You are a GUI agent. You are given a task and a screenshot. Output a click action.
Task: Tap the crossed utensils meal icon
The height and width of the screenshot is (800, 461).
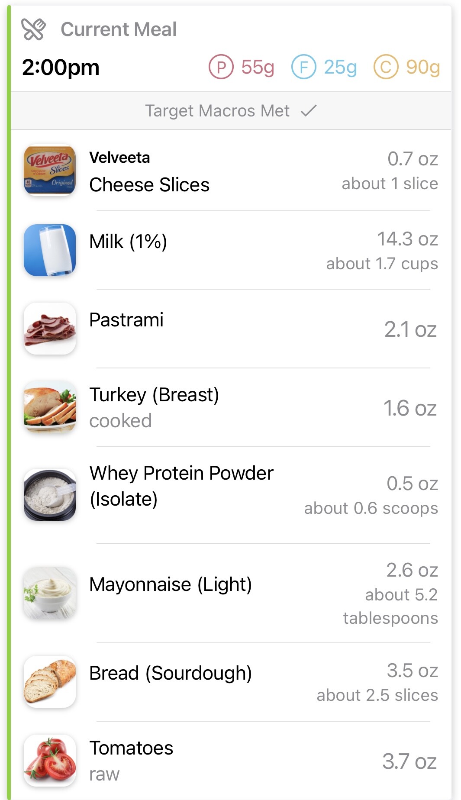coord(33,29)
